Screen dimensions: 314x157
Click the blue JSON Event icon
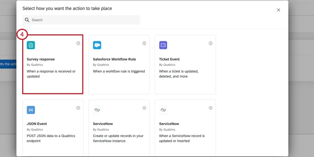(x=31, y=110)
